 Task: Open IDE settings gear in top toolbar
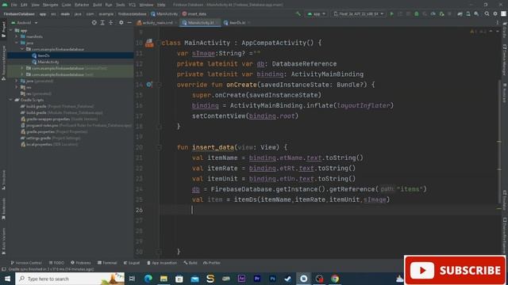495,14
